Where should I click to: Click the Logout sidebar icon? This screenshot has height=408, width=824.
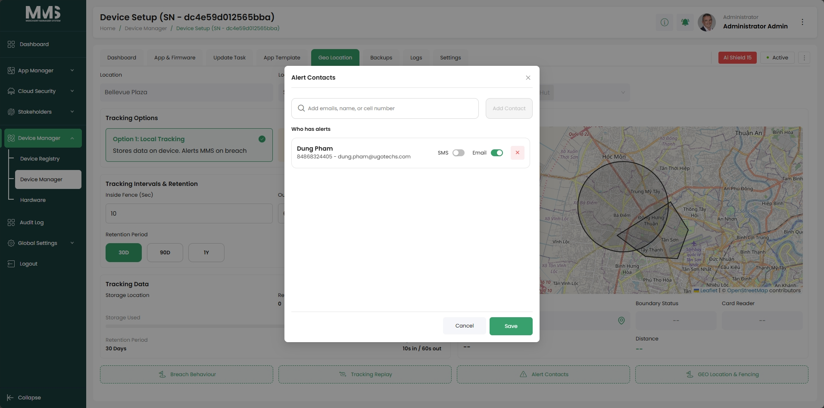click(11, 264)
